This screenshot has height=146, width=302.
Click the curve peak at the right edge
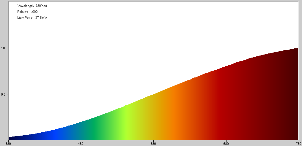point(297,48)
